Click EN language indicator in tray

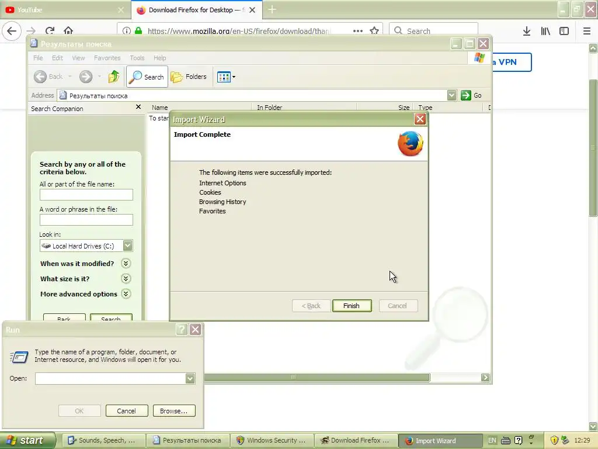(492, 441)
